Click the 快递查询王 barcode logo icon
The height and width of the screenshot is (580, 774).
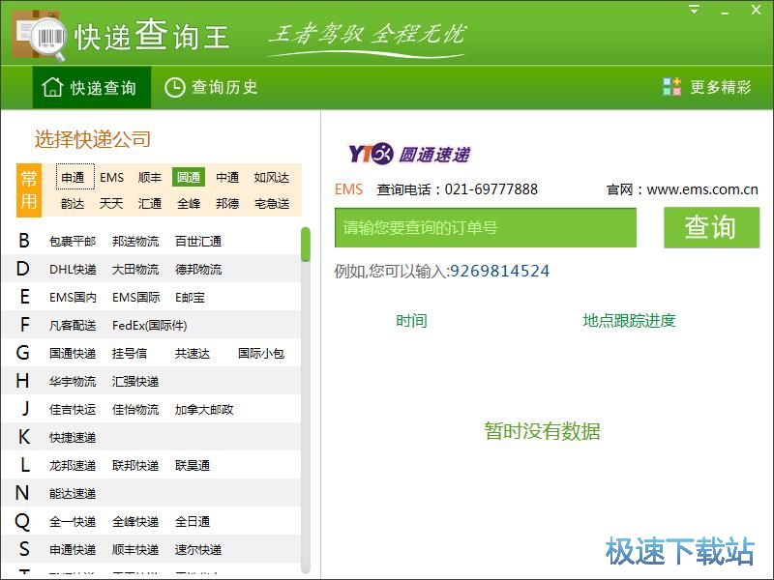[x=39, y=35]
